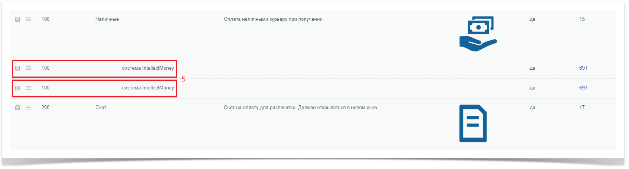Click the Наличные payment name

[x=107, y=19]
